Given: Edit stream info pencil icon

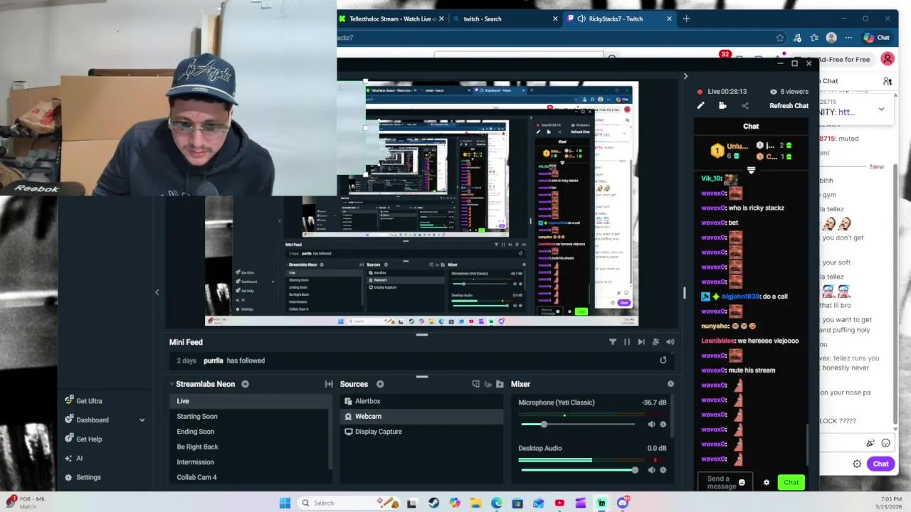Looking at the screenshot, I should 700,106.
